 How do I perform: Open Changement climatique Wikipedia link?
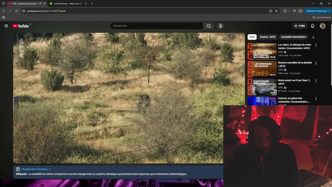[36, 169]
